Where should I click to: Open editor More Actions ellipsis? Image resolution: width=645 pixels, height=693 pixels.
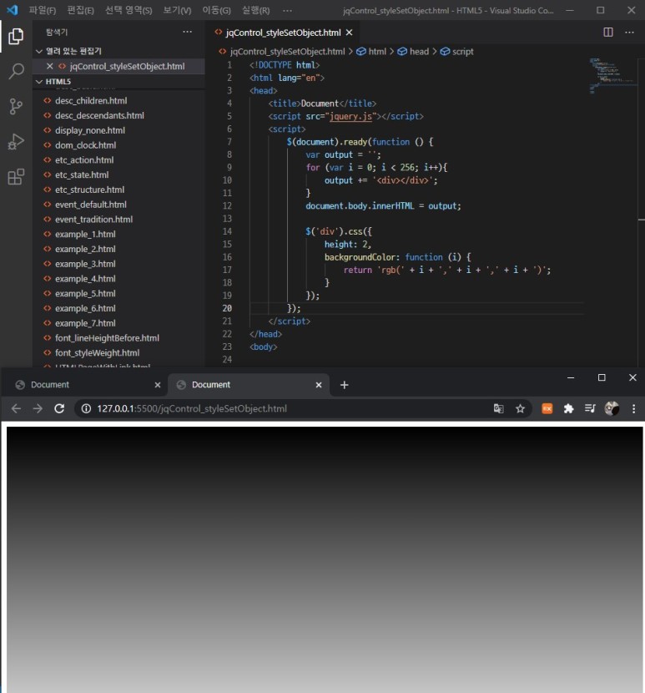629,33
